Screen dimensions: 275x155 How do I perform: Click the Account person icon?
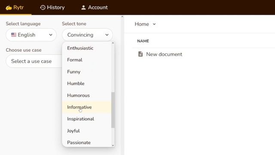pyautogui.click(x=83, y=8)
